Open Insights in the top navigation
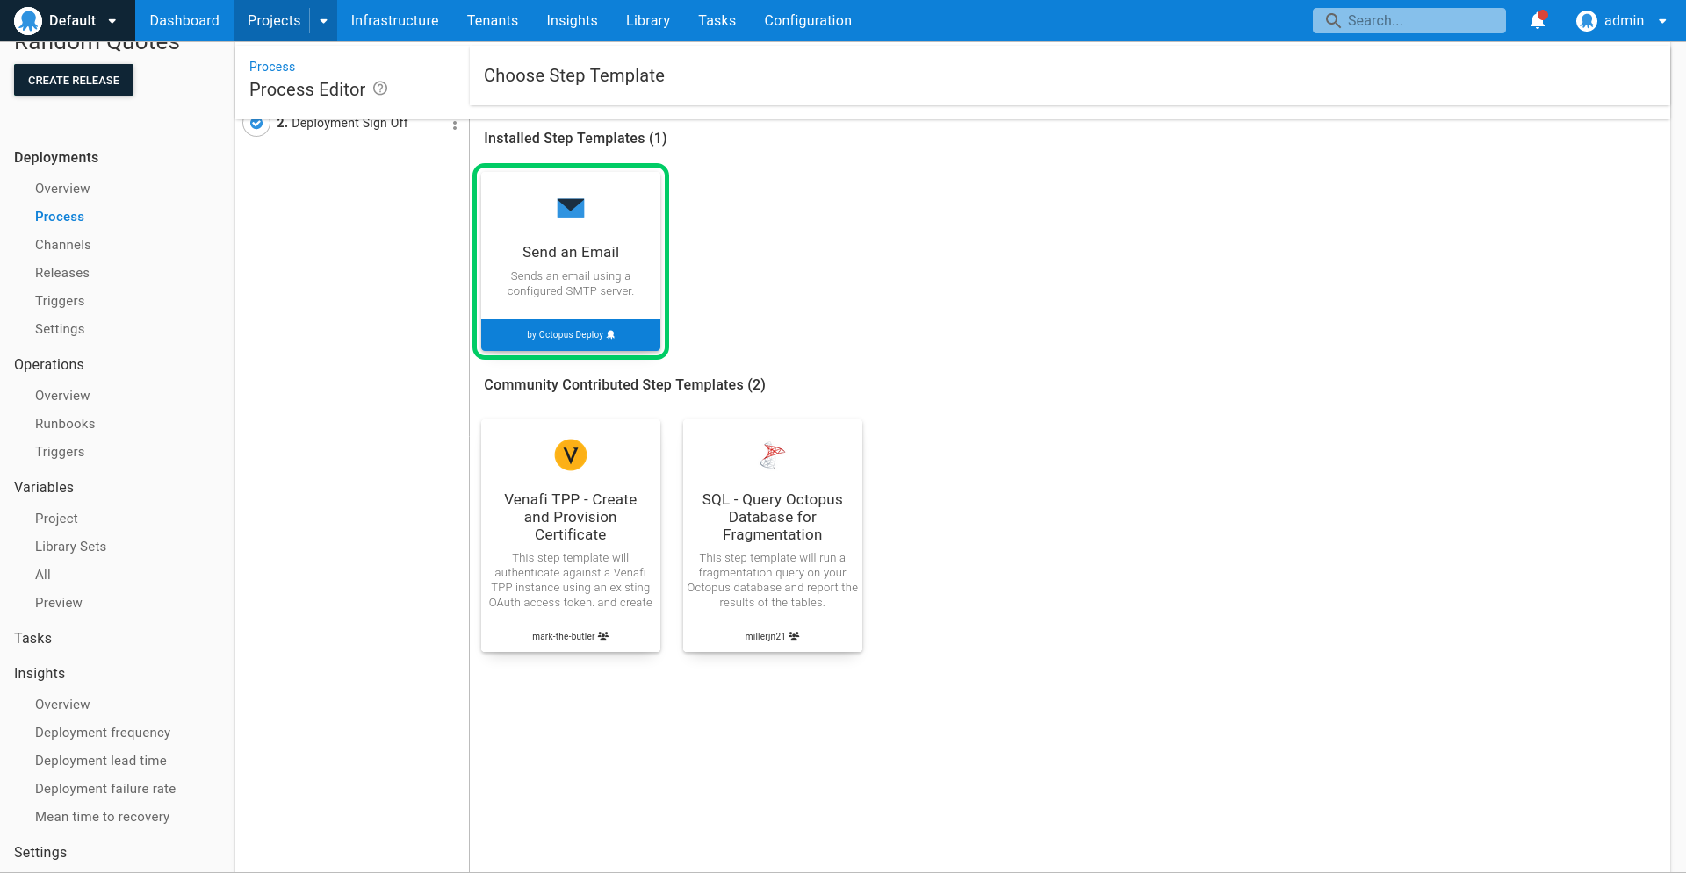This screenshot has width=1686, height=873. 572,20
